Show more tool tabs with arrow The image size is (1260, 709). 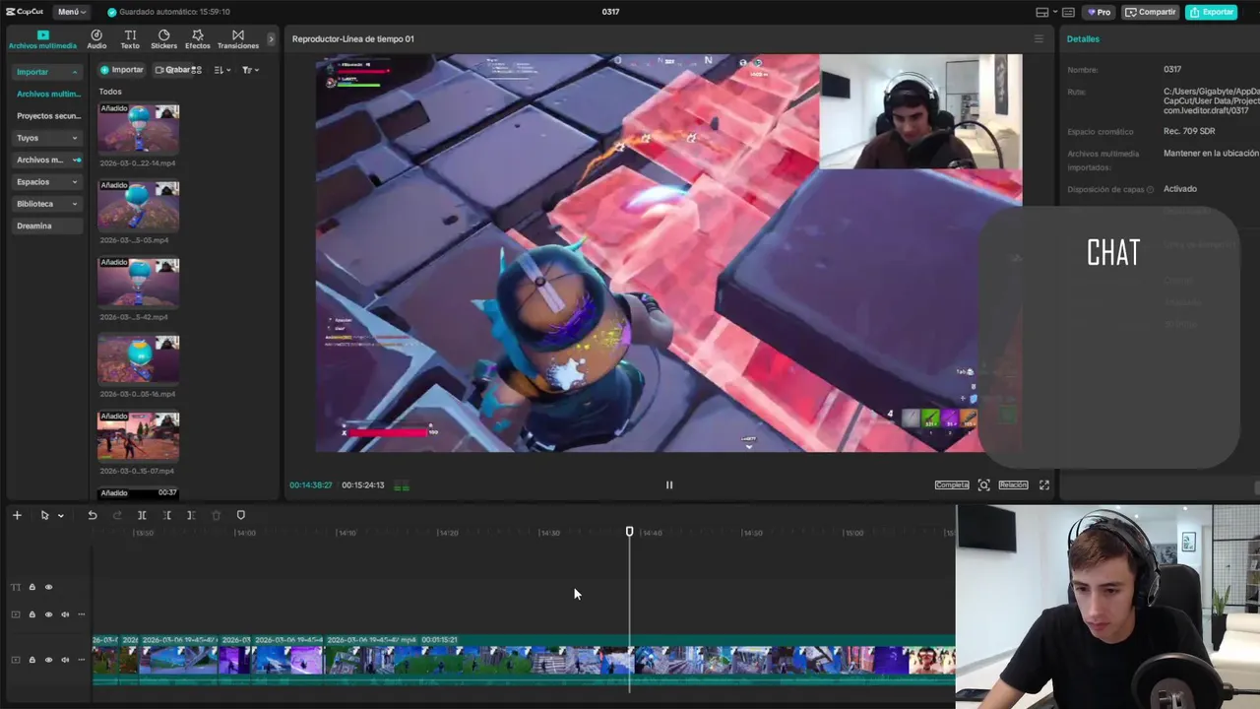271,39
